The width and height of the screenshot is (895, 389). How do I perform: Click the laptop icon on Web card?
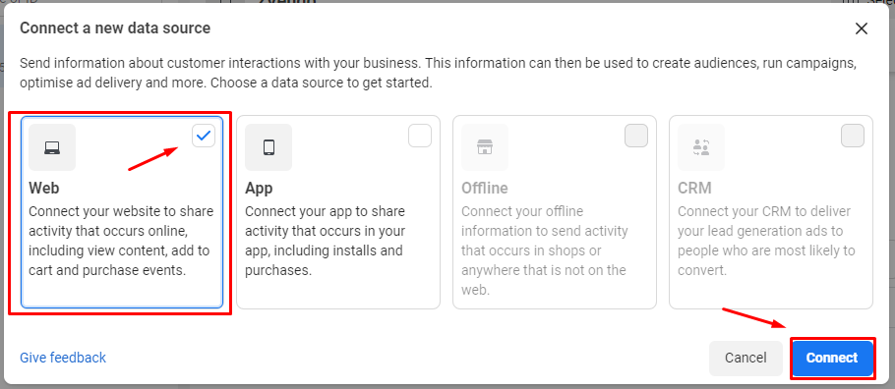click(x=52, y=147)
